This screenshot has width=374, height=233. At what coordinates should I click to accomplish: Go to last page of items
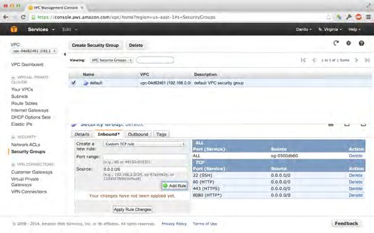point(367,60)
